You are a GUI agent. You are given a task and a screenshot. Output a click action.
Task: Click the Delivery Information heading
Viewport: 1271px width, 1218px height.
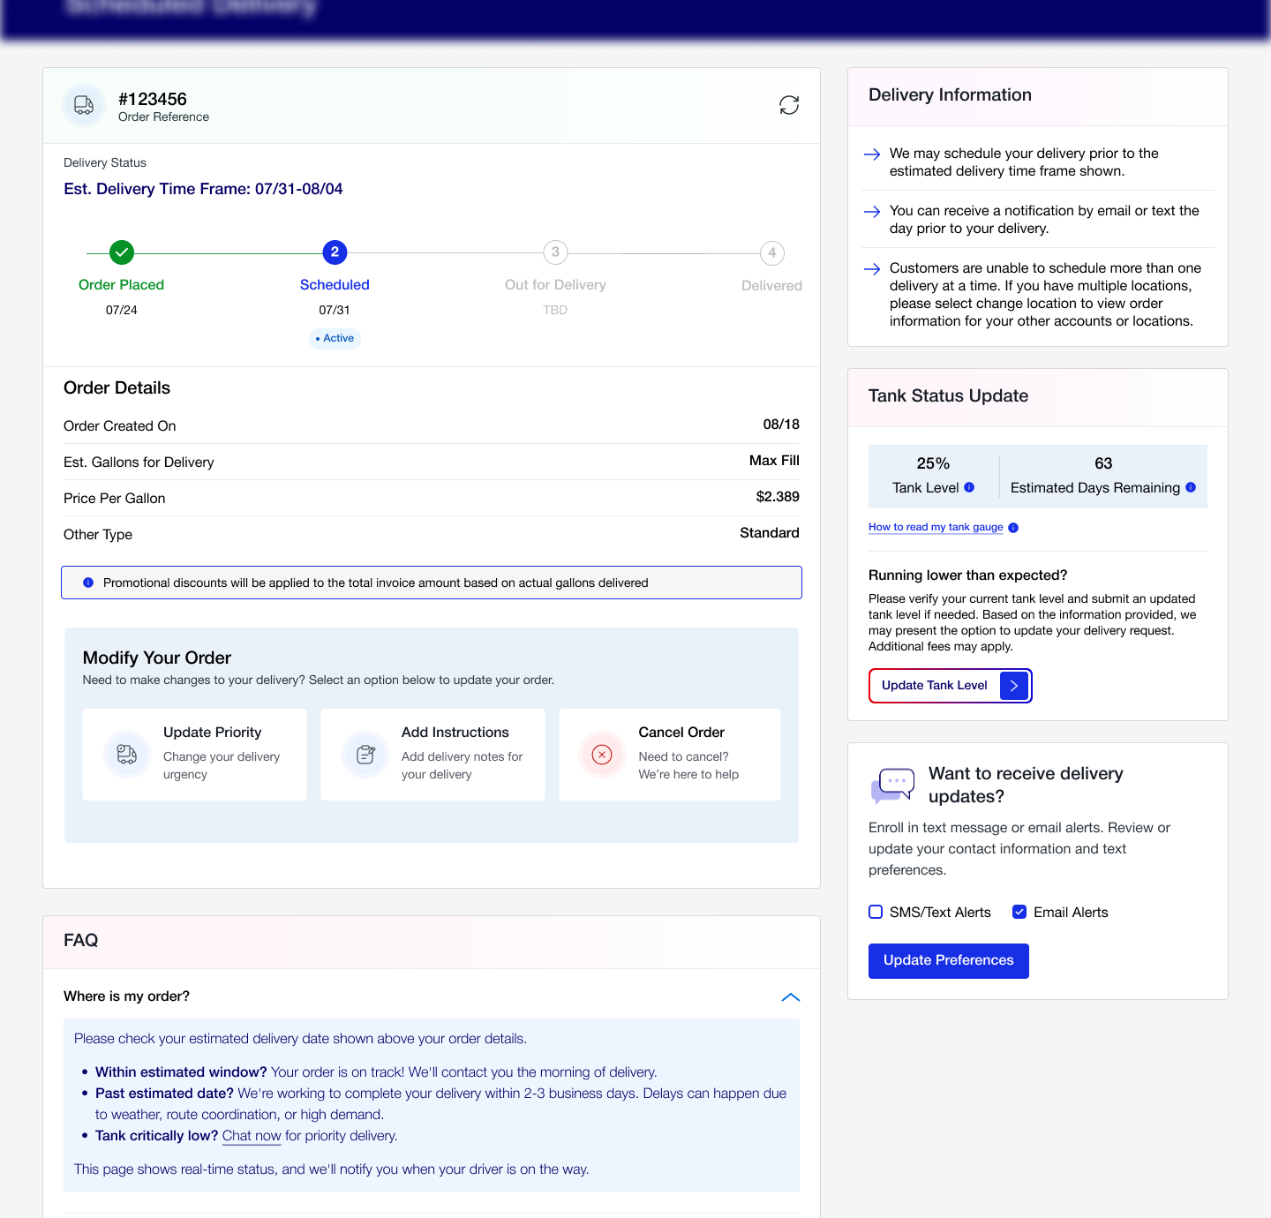tap(950, 94)
